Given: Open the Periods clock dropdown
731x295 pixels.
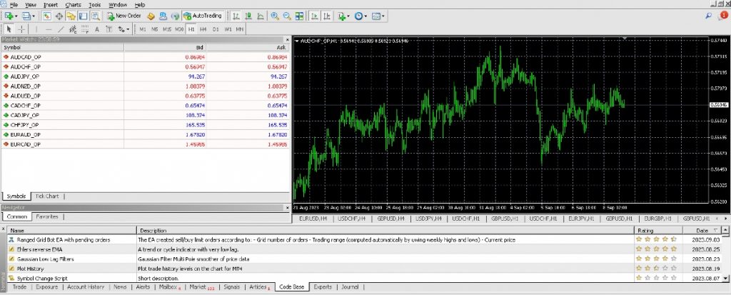Looking at the screenshot, I should click(361, 16).
